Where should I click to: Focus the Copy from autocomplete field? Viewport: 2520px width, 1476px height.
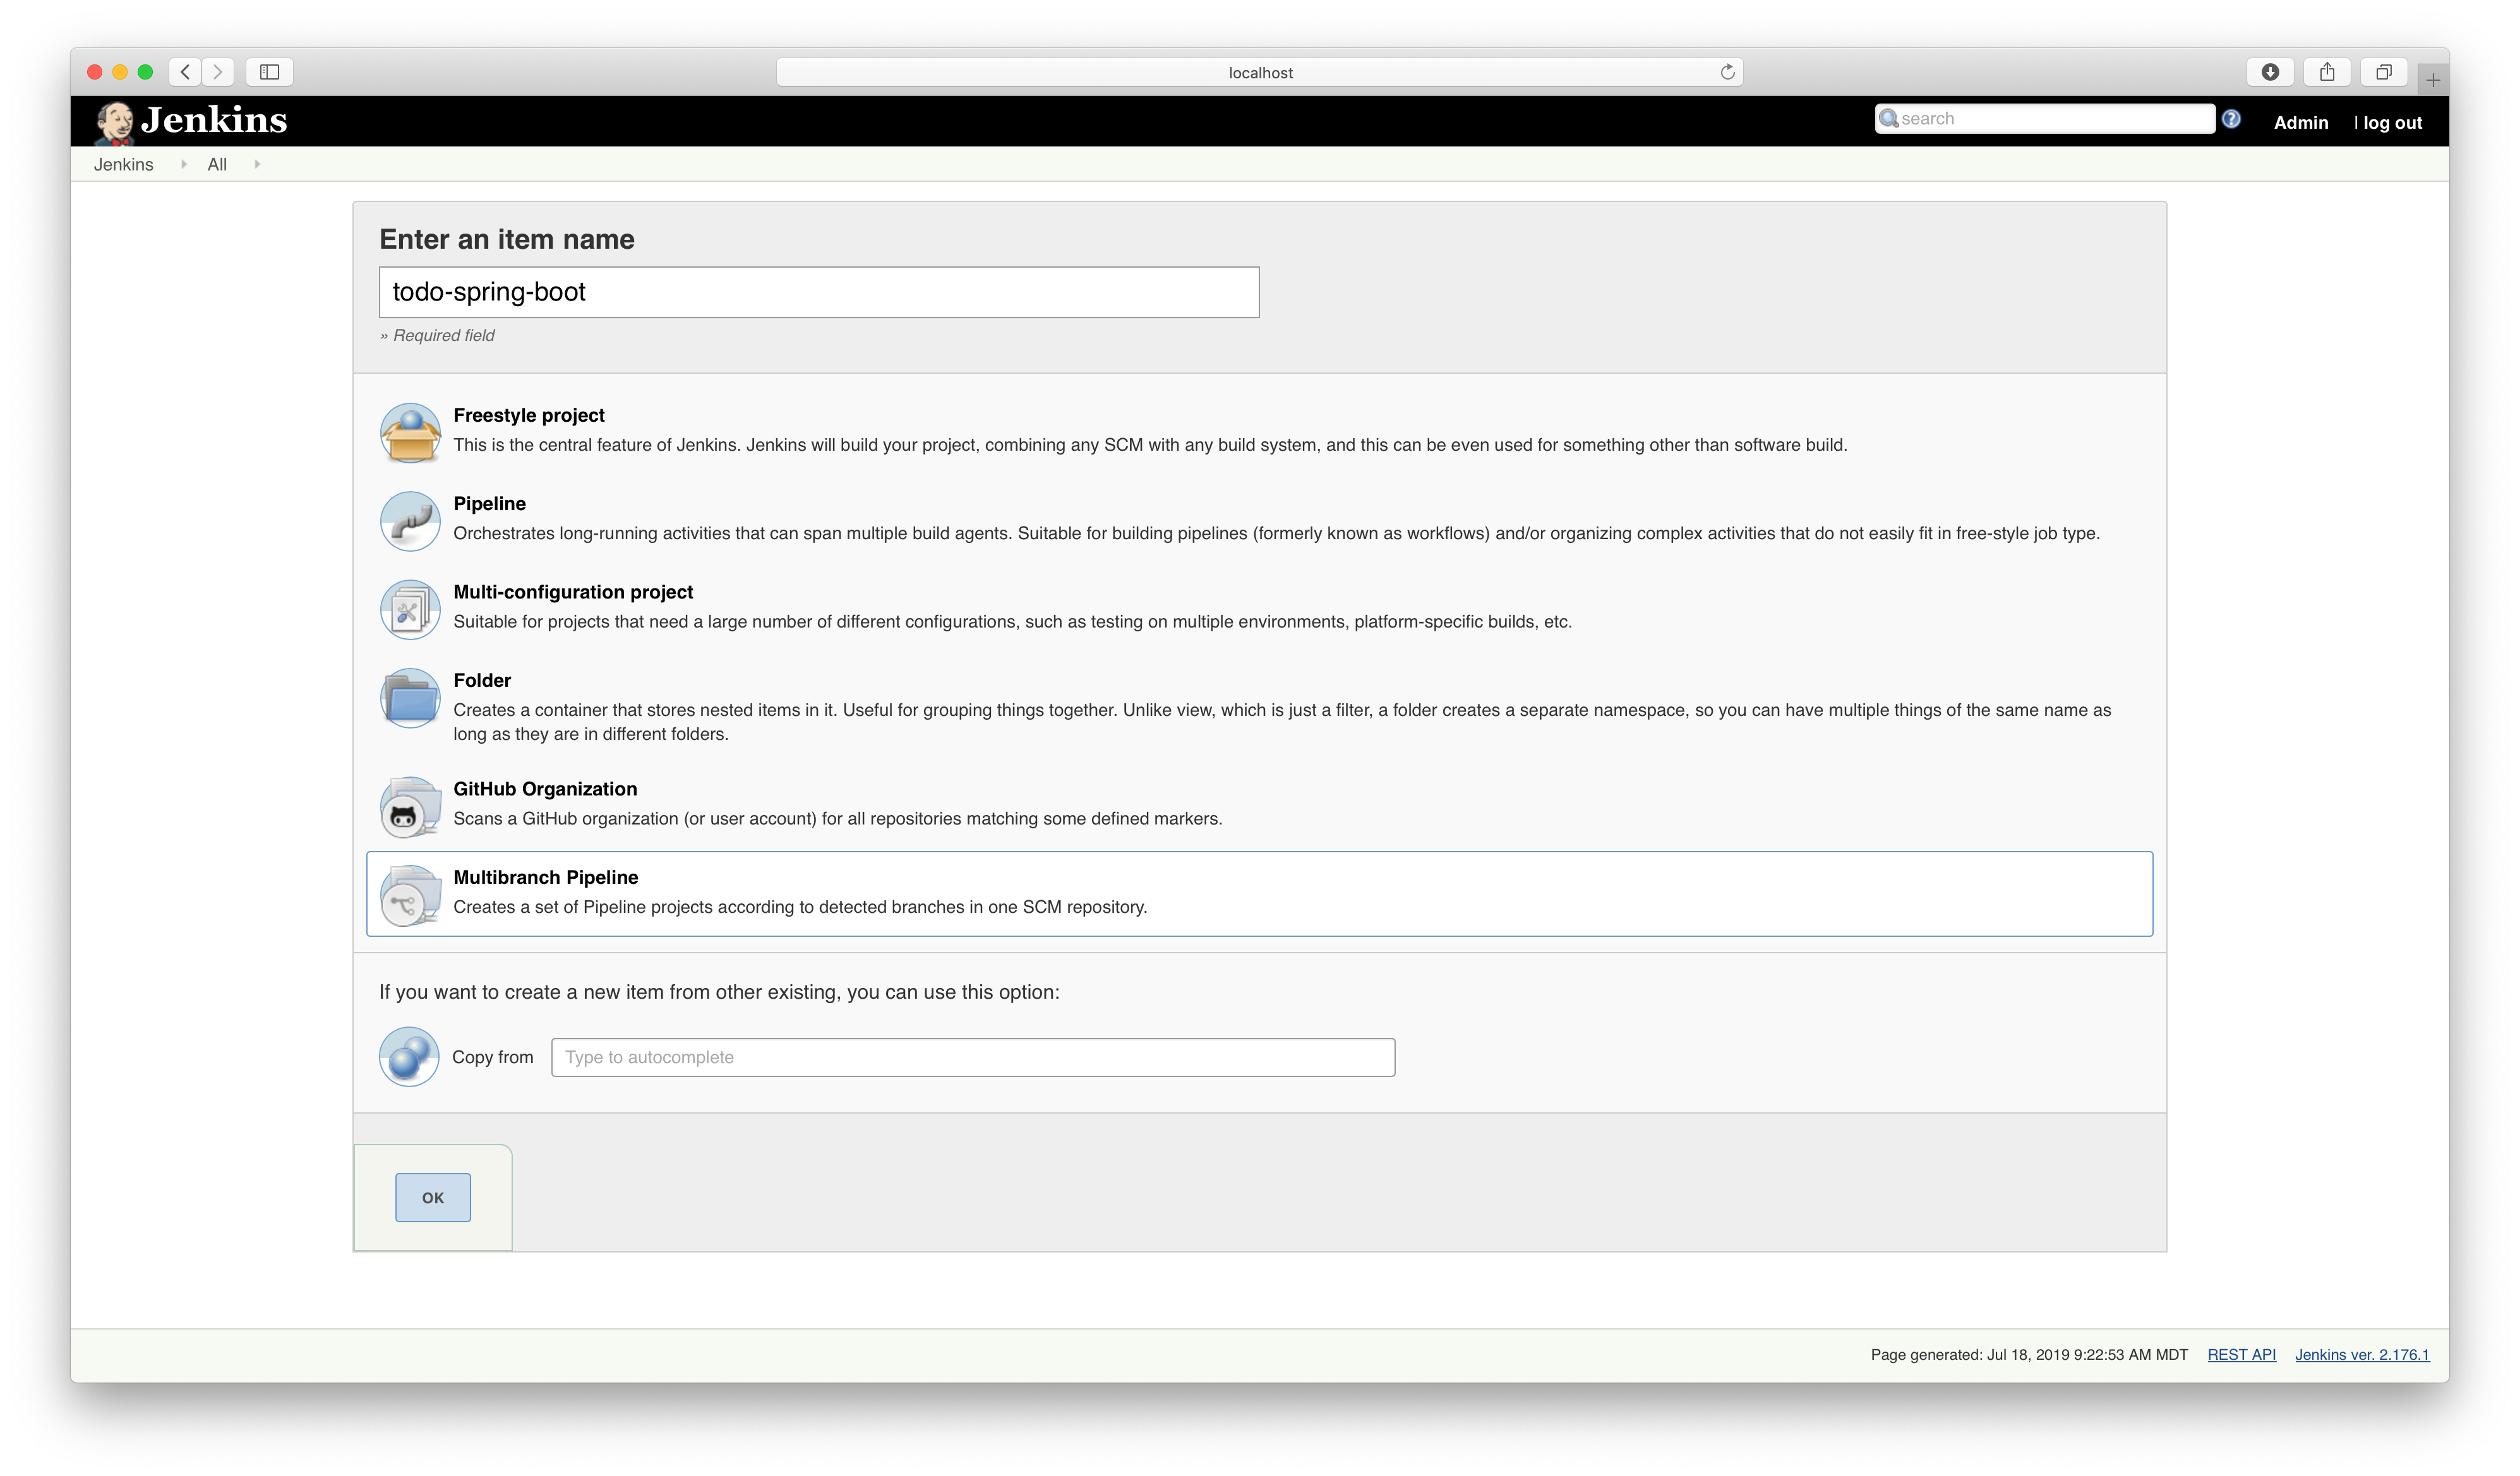pyautogui.click(x=972, y=1057)
